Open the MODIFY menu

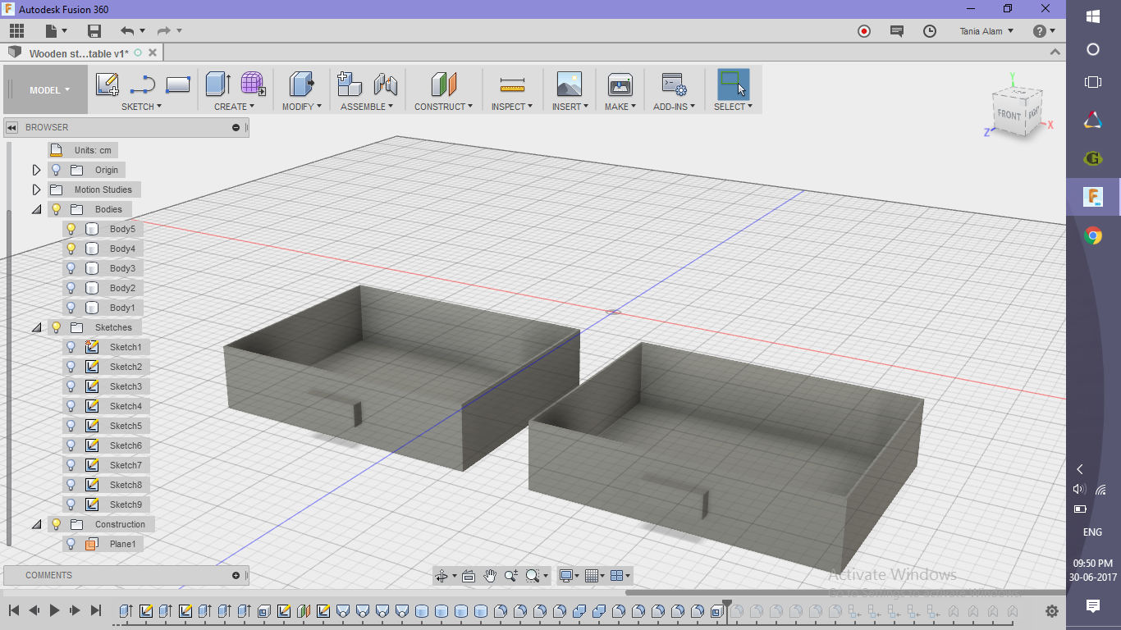[301, 107]
